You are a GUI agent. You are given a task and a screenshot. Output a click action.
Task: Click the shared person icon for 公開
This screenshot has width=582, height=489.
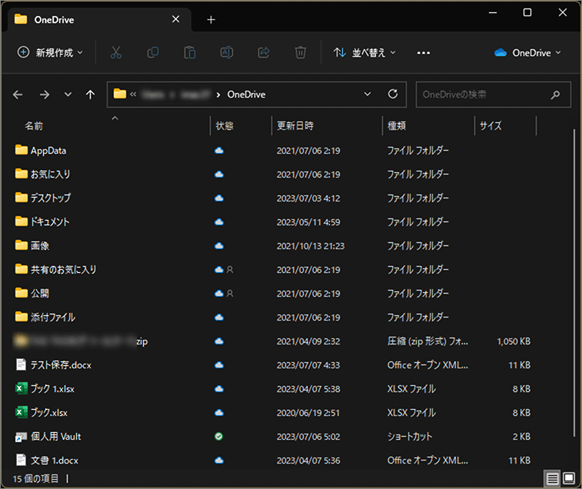[230, 294]
